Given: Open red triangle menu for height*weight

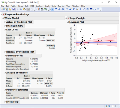Looking at the screenshot, I should (69, 18).
